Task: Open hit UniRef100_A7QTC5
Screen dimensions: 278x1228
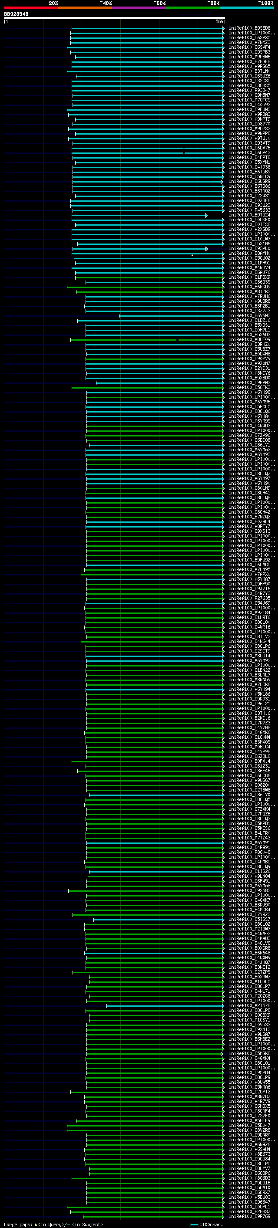Action: tap(249, 100)
